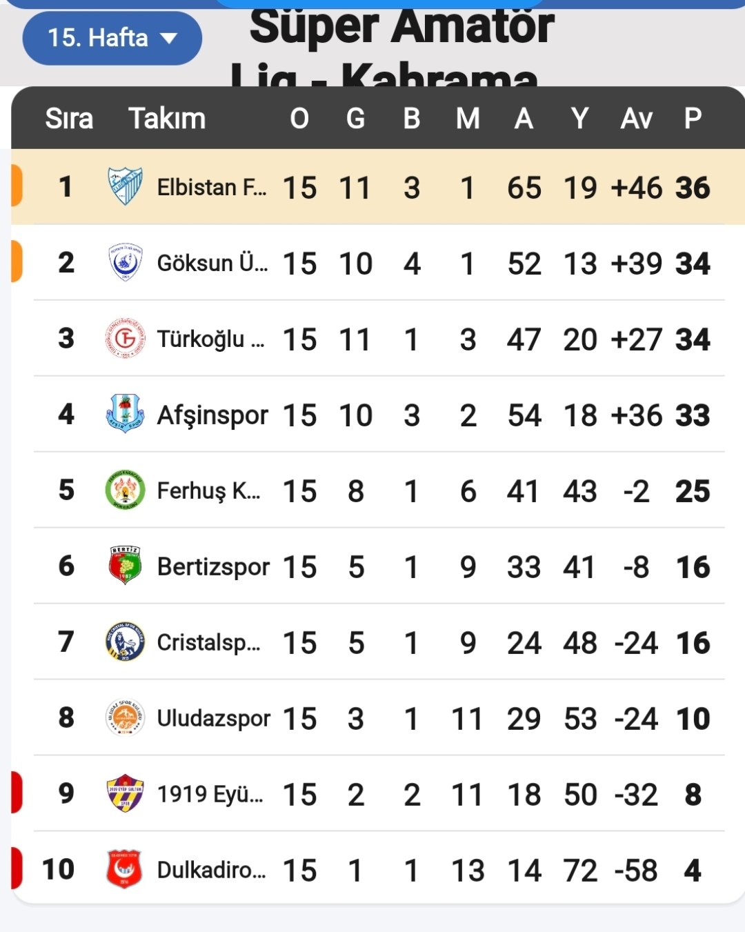Open the Afşinspor team name link

(x=212, y=415)
